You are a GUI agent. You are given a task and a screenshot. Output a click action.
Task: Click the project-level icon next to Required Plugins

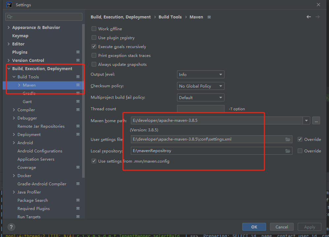tap(78, 208)
